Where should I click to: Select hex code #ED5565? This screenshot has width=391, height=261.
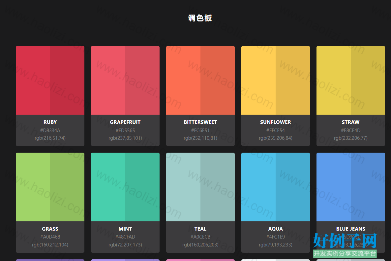(x=125, y=130)
